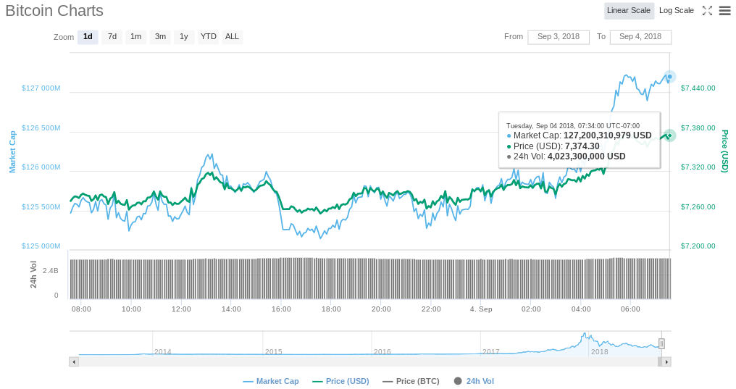Click navigator scrollbar right arrow
Image resolution: width=736 pixels, height=389 pixels.
[666, 361]
